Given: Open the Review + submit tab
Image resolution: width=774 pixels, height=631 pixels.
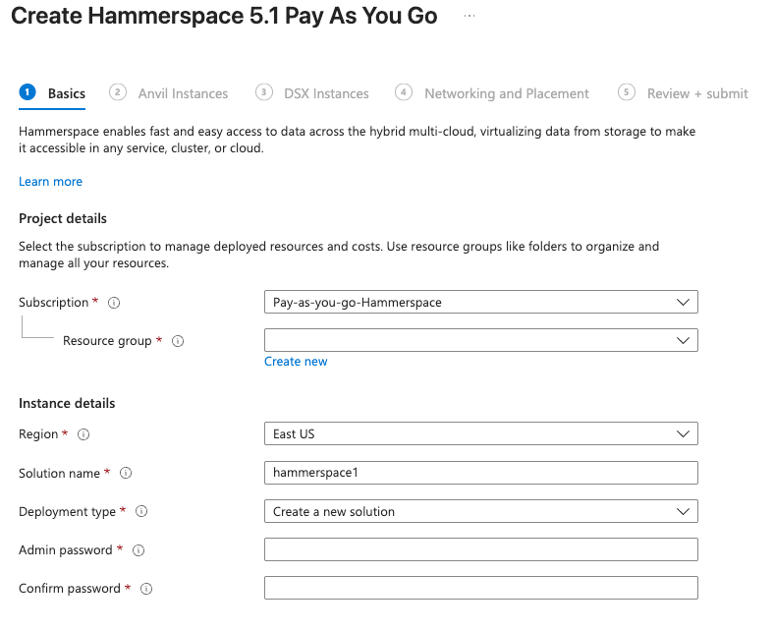Looking at the screenshot, I should 684,93.
